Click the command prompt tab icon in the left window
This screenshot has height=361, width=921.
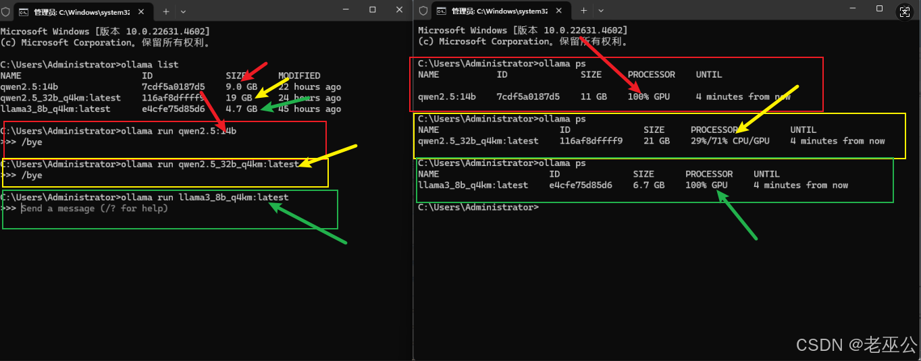(24, 12)
